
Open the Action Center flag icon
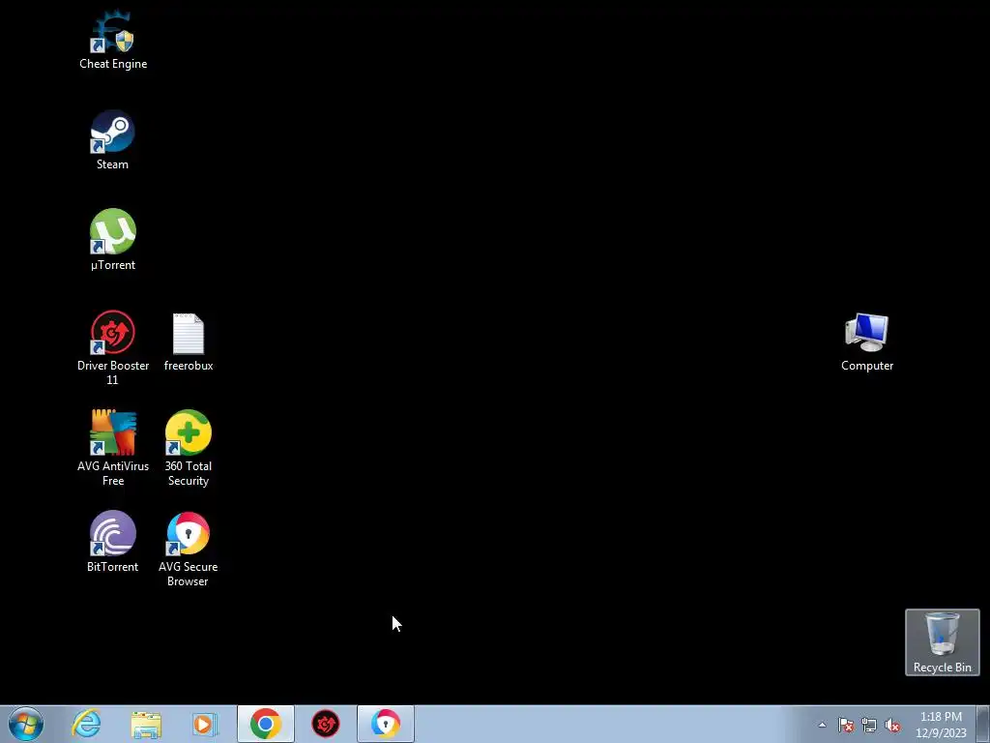point(846,725)
